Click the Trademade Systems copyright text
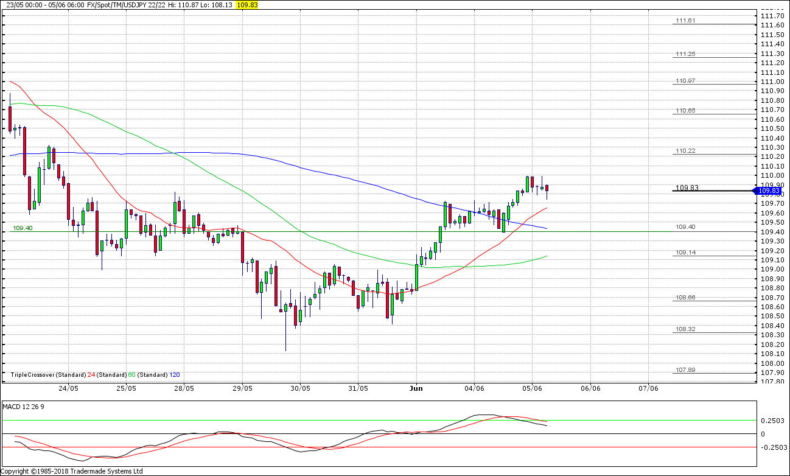Screen dimensions: 790x476 72,471
